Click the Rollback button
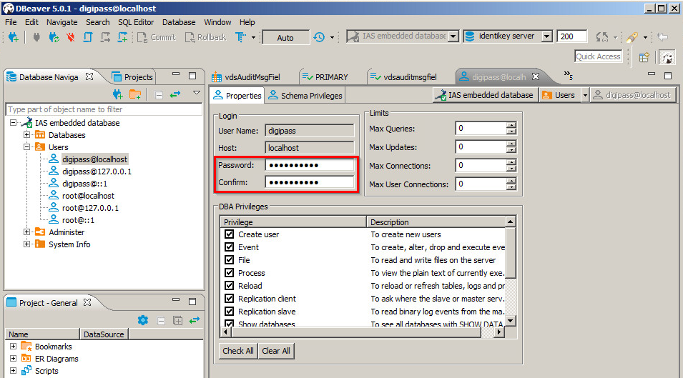The height and width of the screenshot is (378, 683). 205,37
